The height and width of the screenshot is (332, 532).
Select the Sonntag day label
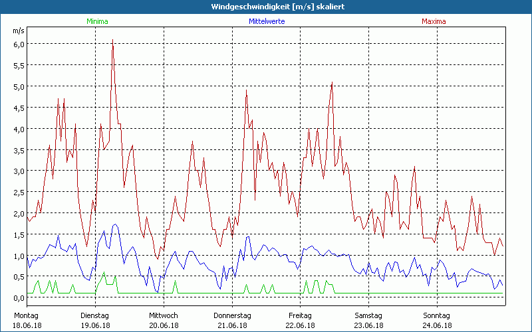click(437, 315)
